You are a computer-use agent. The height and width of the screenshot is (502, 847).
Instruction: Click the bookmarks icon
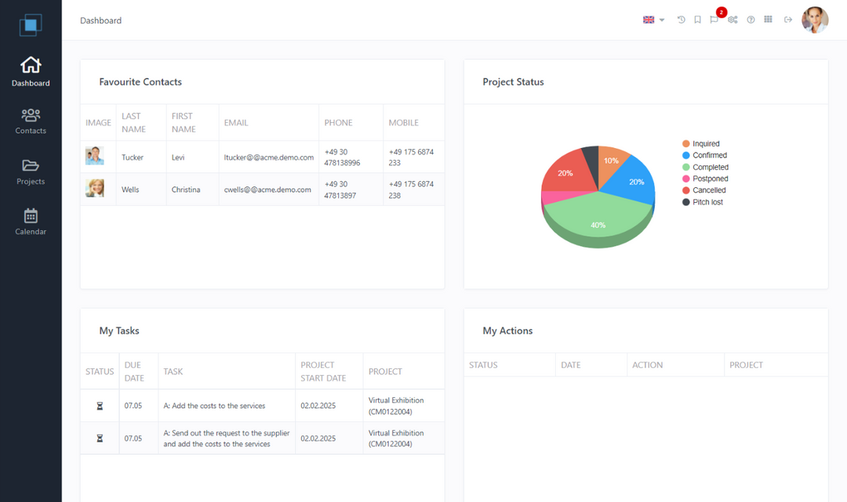click(x=699, y=20)
